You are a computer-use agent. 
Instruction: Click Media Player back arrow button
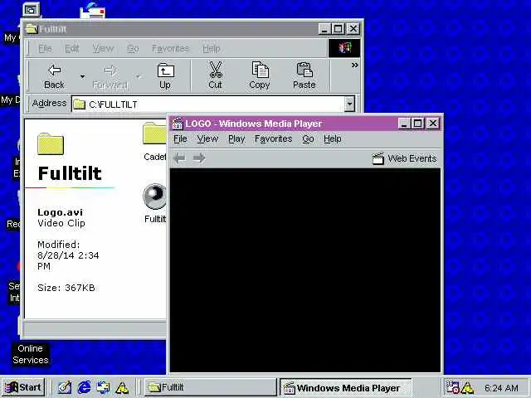point(179,158)
